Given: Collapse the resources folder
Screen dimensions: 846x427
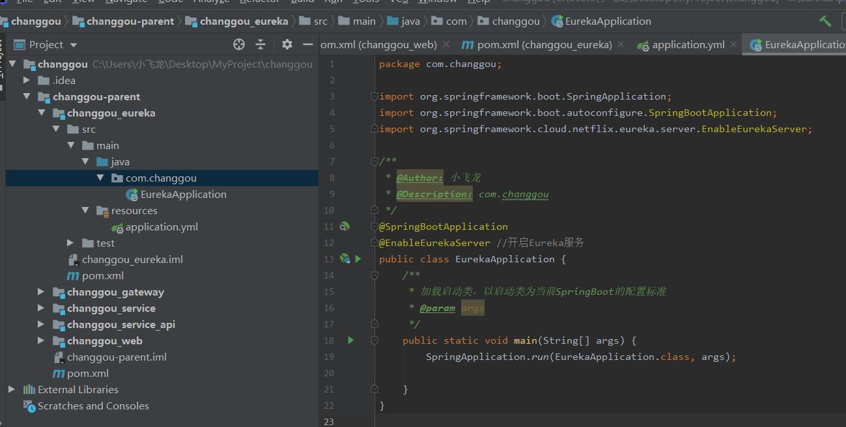Looking at the screenshot, I should click(85, 210).
